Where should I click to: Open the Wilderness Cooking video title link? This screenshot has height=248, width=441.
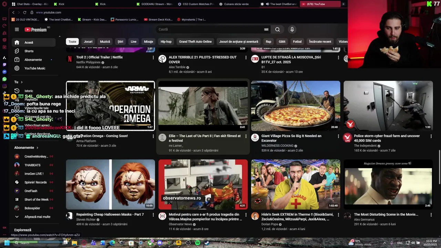point(291,138)
